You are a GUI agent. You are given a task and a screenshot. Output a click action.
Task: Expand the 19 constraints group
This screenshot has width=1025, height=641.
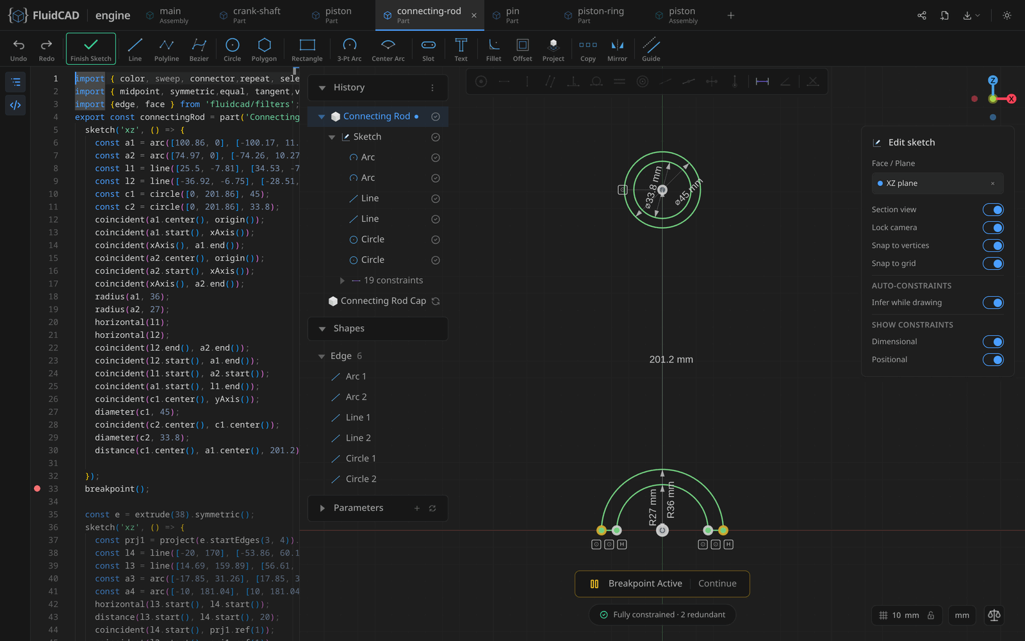(x=342, y=281)
